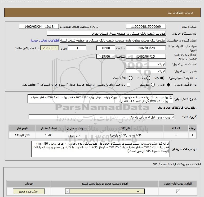Screen dimensions: 204x197
Task: Select the خدمت radio button
Action: pyautogui.click(x=148, y=78)
